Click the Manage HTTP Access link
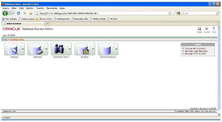Screen dimensions: 222x122 (195, 54)
